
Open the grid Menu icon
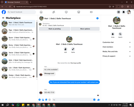(118, 12)
